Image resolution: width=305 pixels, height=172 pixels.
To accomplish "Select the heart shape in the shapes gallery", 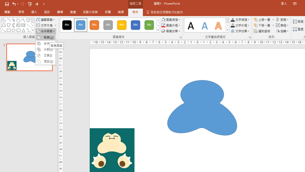I will click(28, 20).
